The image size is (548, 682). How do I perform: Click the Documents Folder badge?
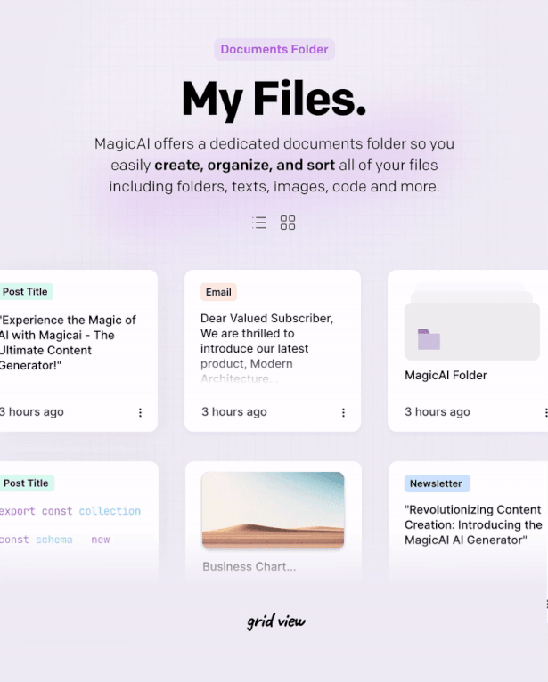click(274, 50)
